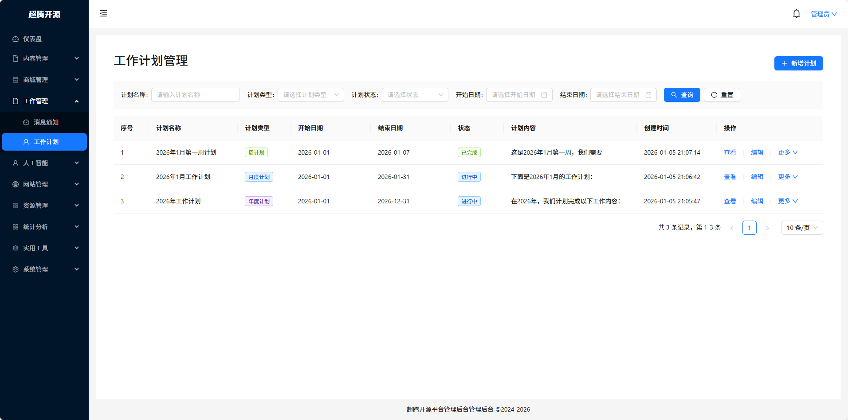848x420 pixels.
Task: Click the 系统管理 gear icon
Action: (x=15, y=269)
